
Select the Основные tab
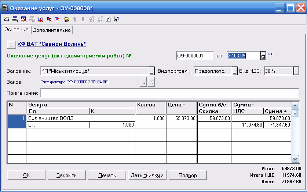(x=16, y=30)
